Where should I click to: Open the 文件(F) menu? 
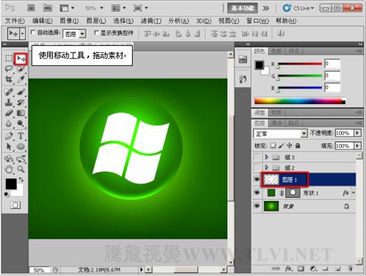point(15,21)
